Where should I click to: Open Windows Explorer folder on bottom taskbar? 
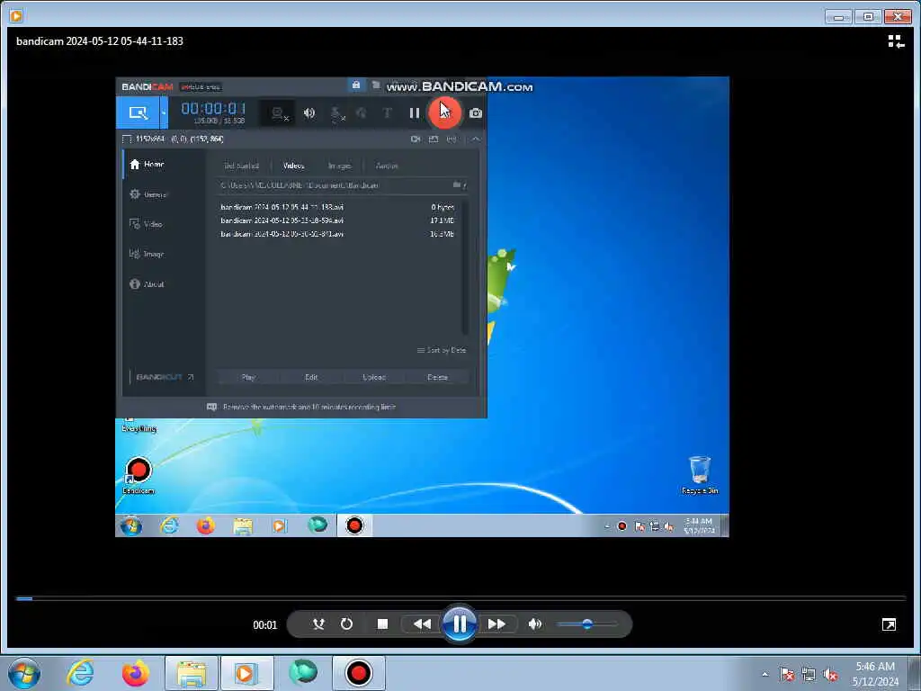[192, 673]
